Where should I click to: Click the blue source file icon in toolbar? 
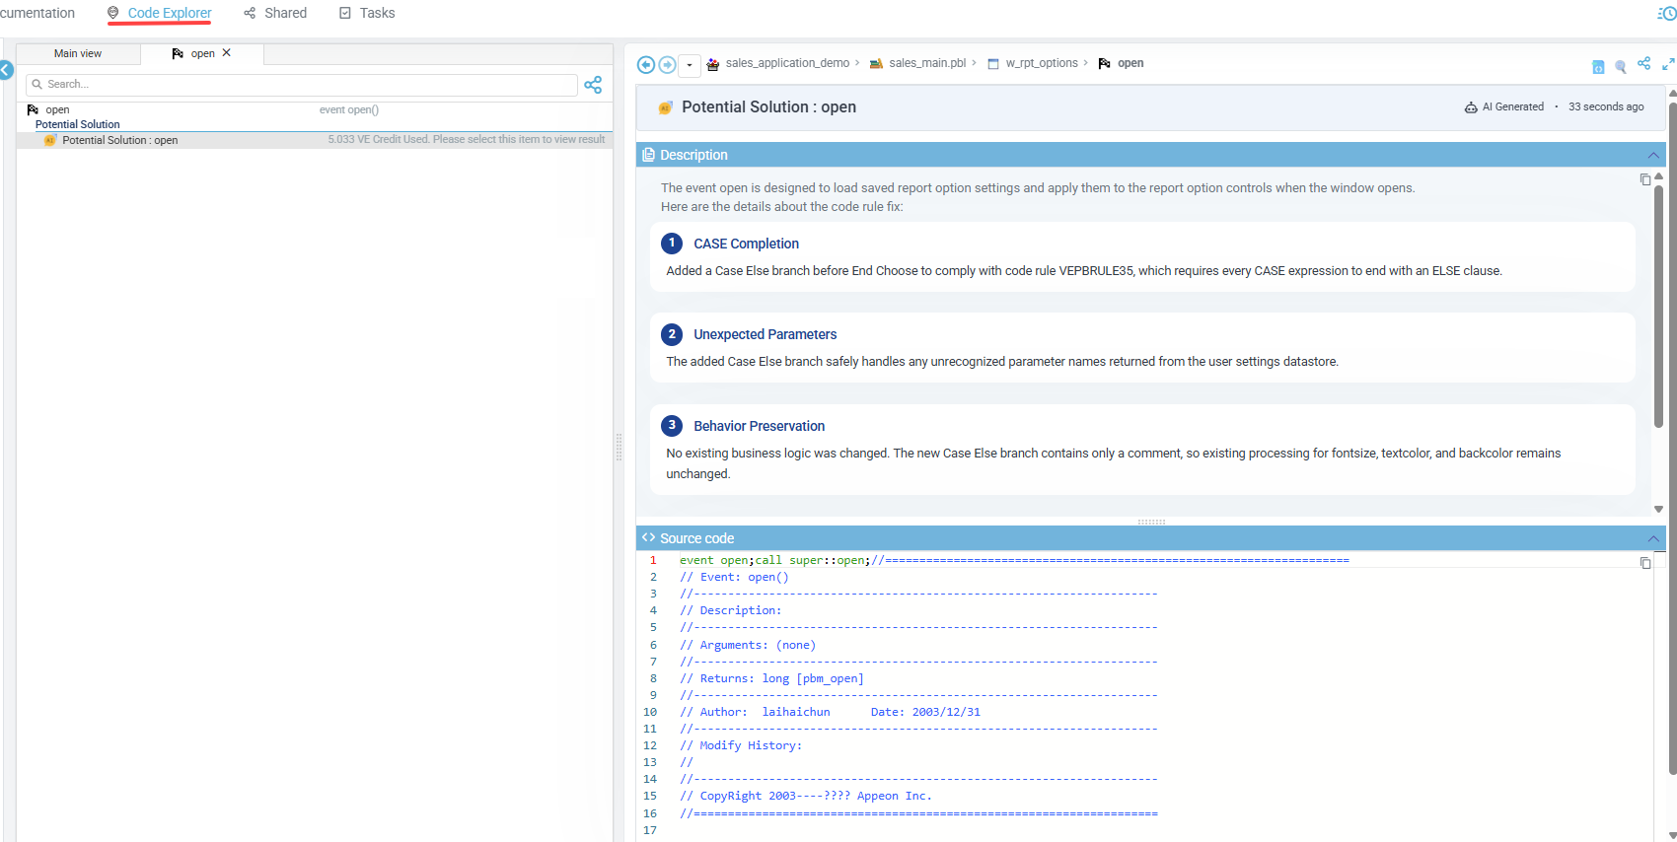(x=1598, y=67)
